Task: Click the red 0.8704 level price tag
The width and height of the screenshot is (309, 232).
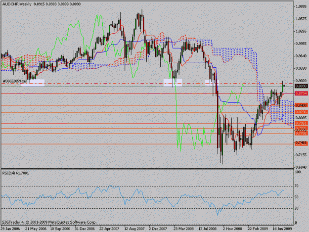Action: 301,93
